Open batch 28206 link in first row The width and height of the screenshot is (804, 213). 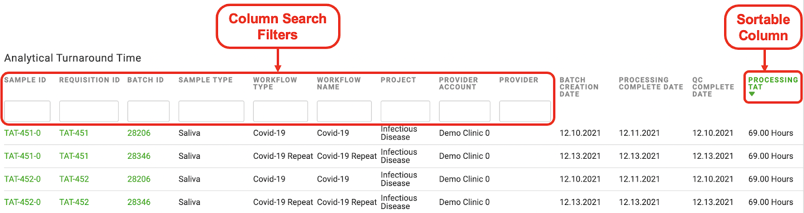point(139,133)
